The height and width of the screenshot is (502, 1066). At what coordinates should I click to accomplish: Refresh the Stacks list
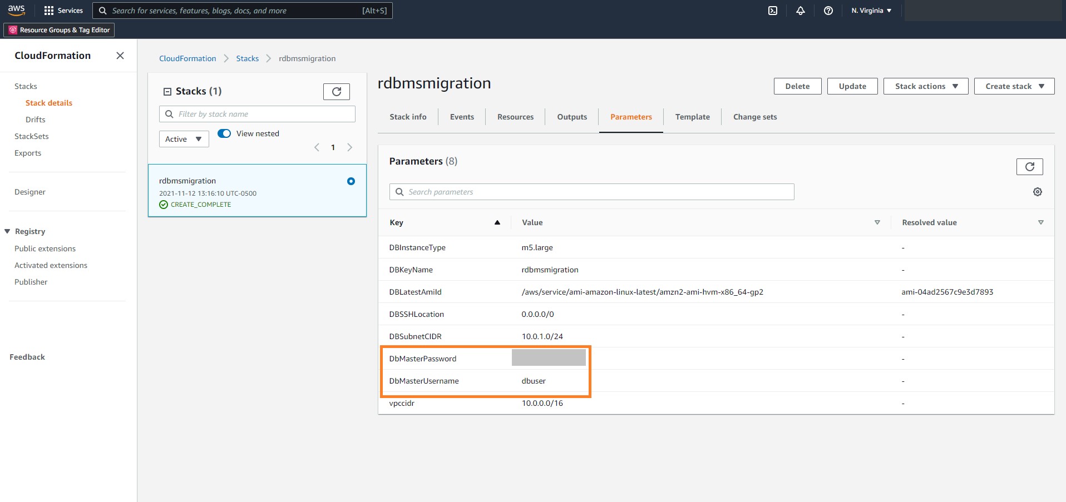pos(337,92)
